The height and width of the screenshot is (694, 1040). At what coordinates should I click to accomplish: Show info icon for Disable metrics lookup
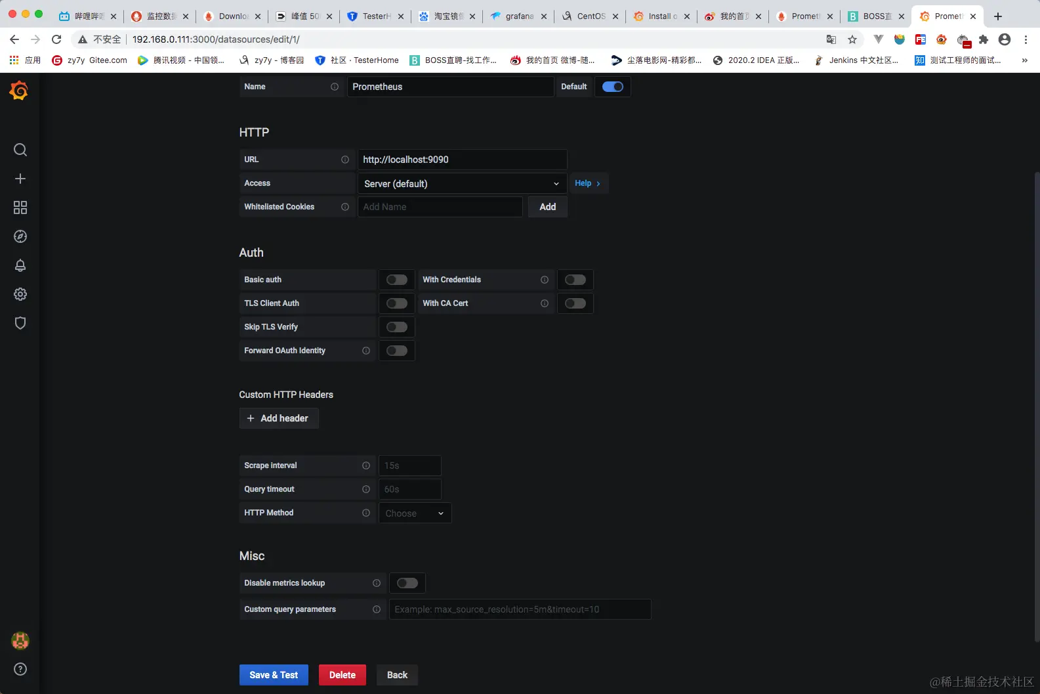pyautogui.click(x=377, y=583)
